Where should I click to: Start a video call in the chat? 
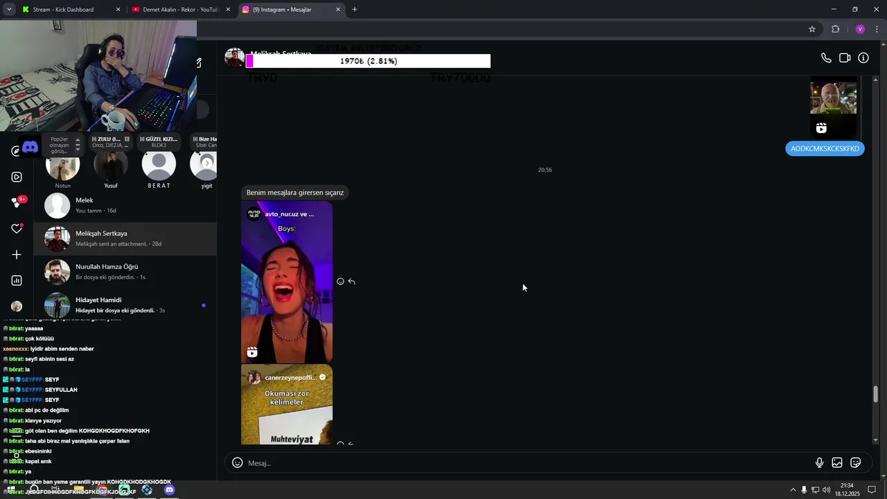tap(845, 58)
